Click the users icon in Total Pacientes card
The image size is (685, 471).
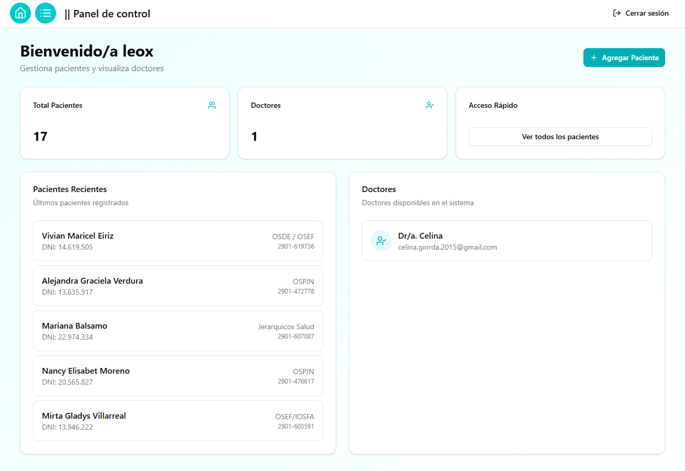(212, 105)
